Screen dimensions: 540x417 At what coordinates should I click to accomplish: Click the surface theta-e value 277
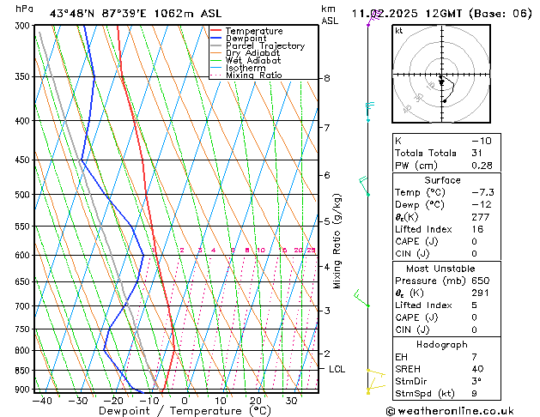pyautogui.click(x=481, y=217)
